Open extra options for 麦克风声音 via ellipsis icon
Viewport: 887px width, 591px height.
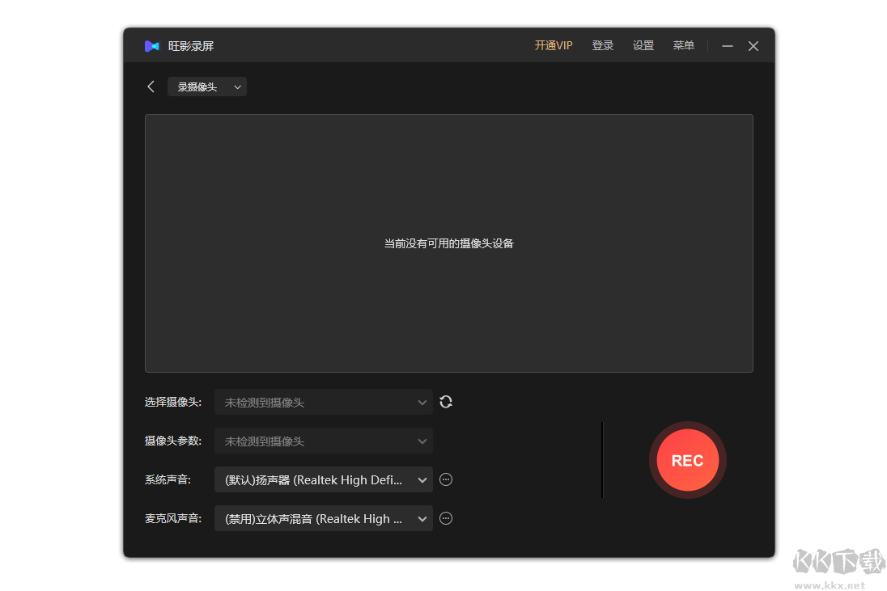[x=446, y=518]
